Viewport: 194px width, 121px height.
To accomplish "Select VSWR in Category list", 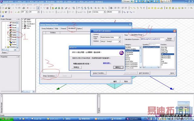I will pyautogui.click(x=127, y=56).
